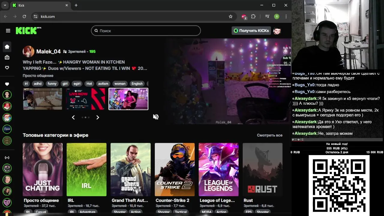
Task: Select the 'irl' tag
Action: (26, 84)
